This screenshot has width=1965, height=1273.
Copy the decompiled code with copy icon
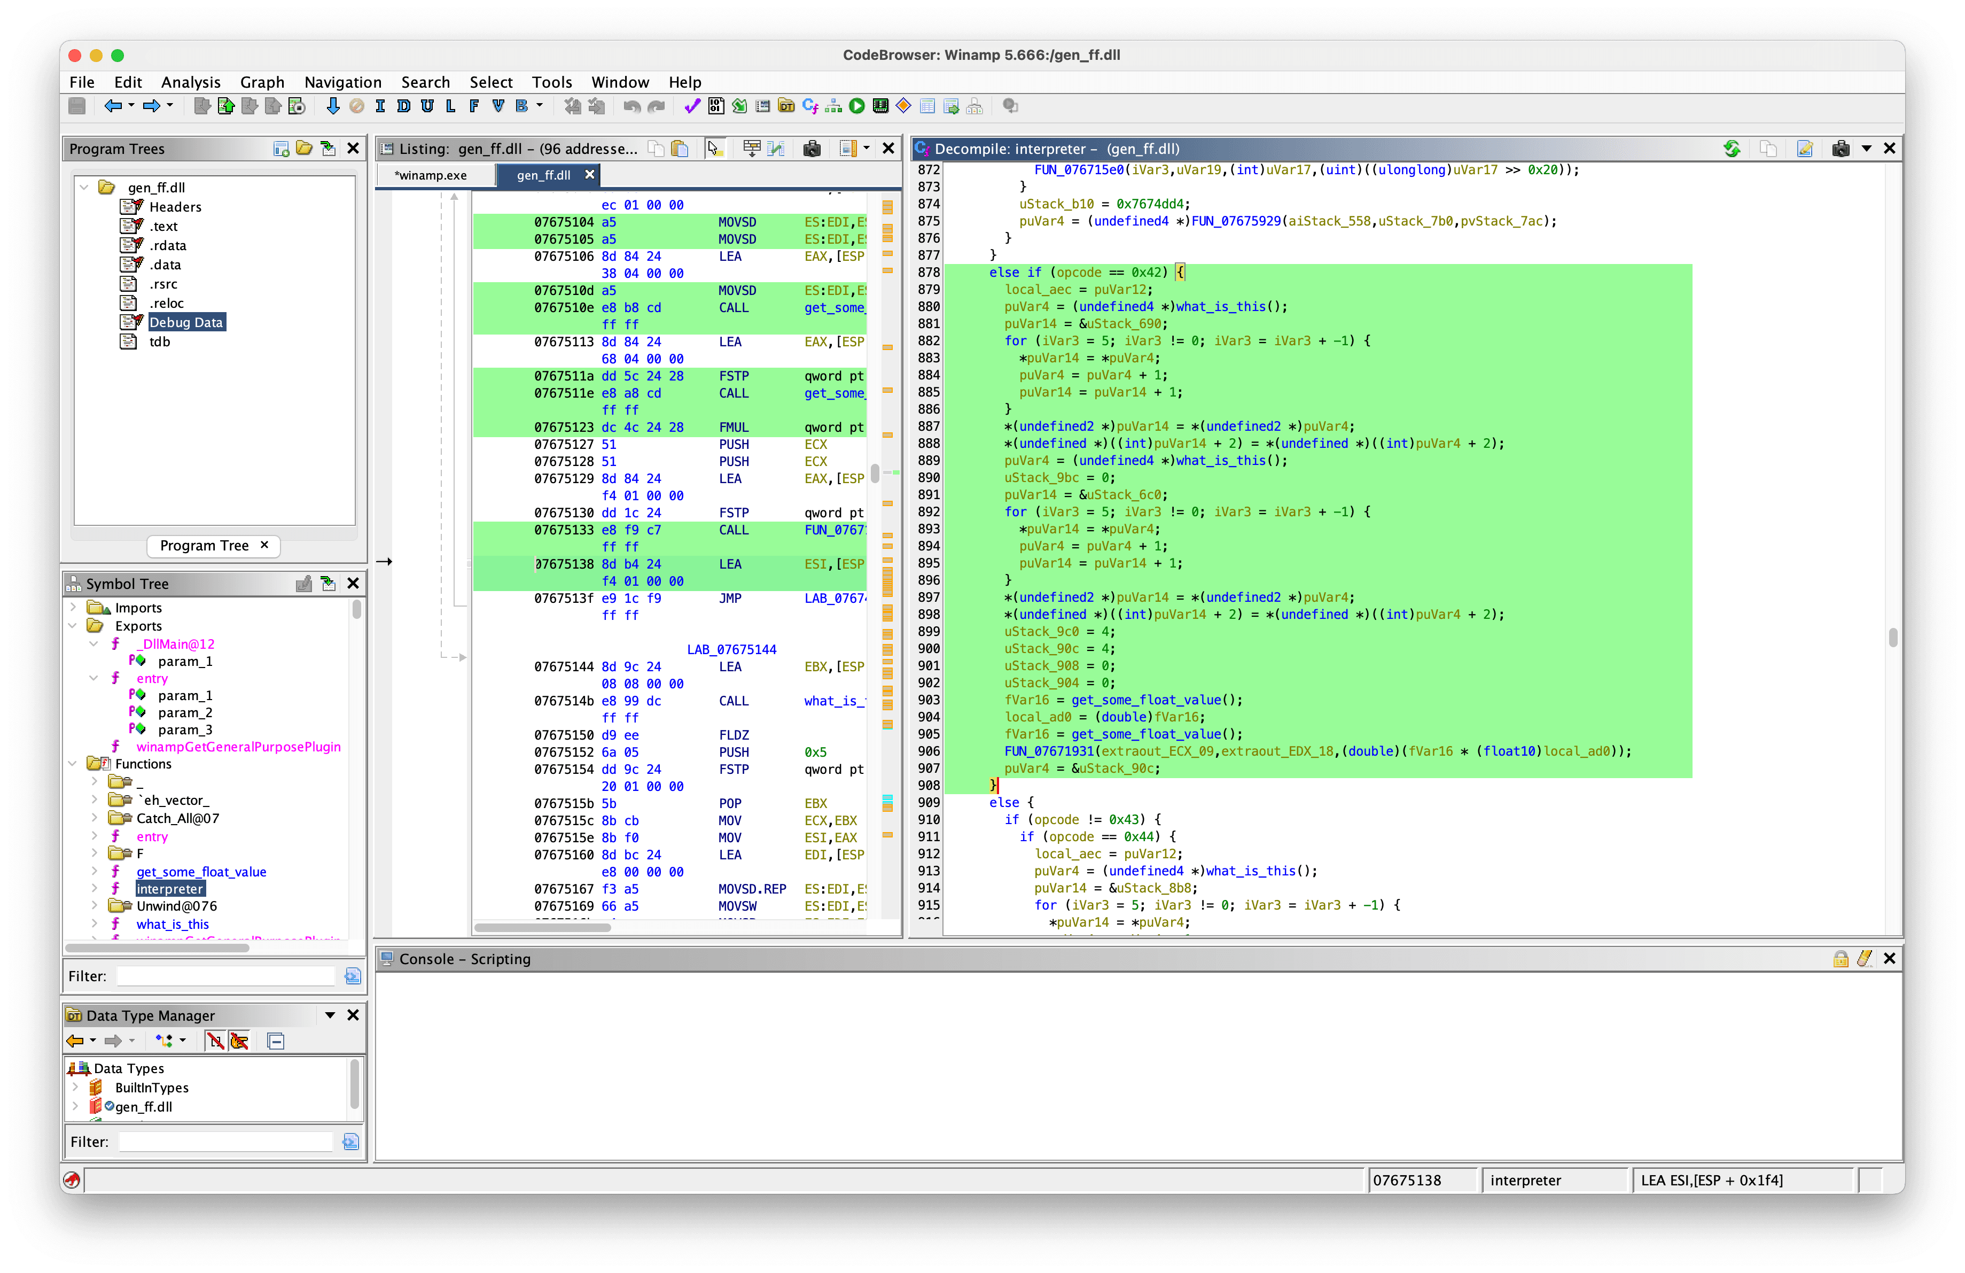pos(1768,149)
